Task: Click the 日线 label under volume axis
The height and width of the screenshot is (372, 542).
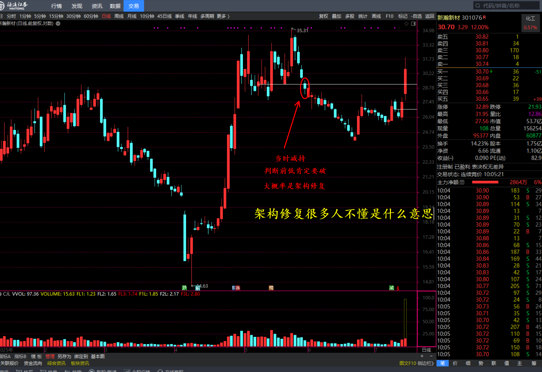Action: 426,350
